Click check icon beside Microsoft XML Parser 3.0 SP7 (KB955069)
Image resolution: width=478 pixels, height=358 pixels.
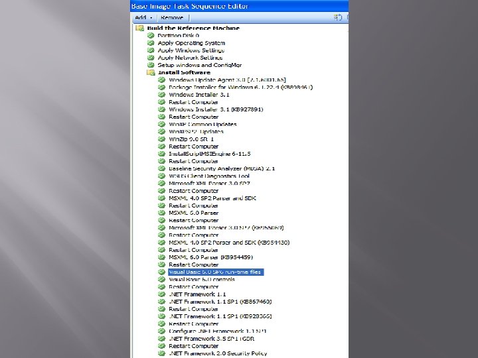(161, 227)
